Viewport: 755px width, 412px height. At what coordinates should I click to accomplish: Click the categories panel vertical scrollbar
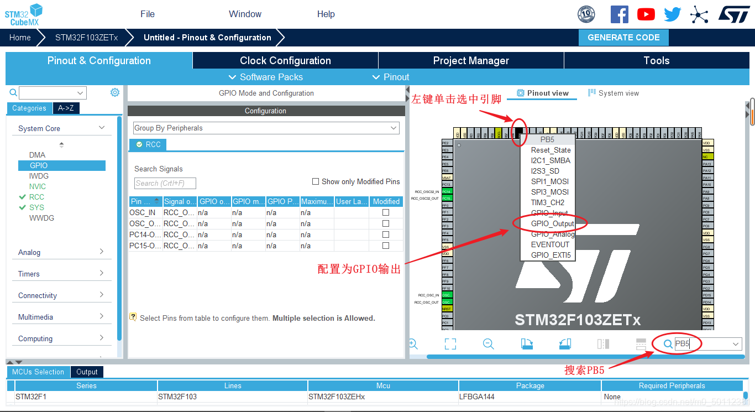coord(119,228)
